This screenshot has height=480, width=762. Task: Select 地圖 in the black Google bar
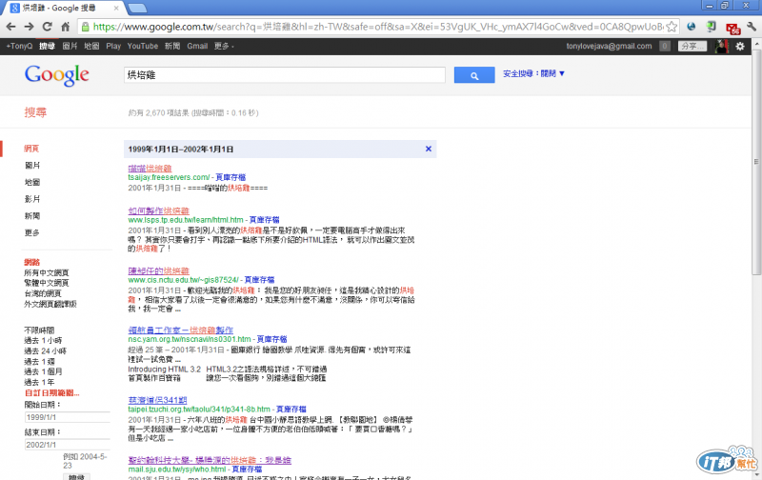[x=91, y=46]
